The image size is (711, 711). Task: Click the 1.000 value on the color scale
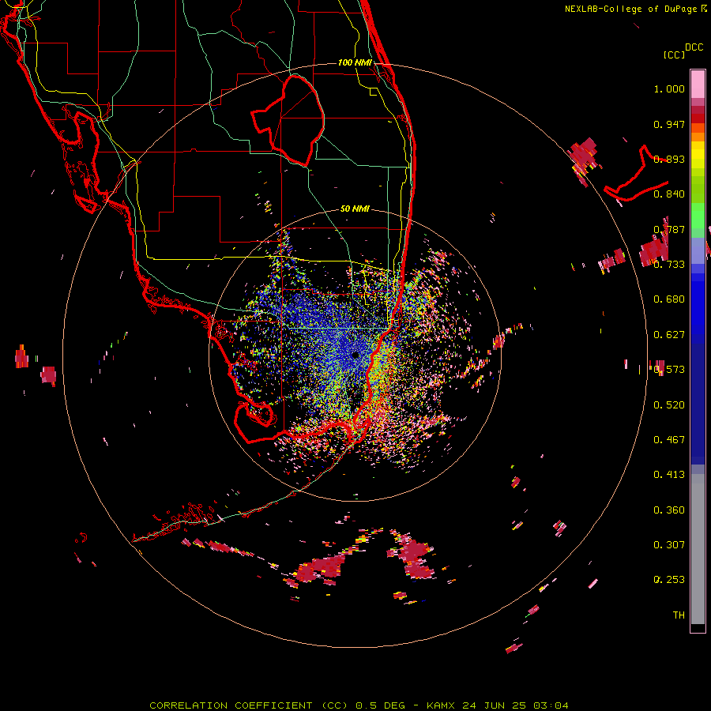tap(669, 88)
